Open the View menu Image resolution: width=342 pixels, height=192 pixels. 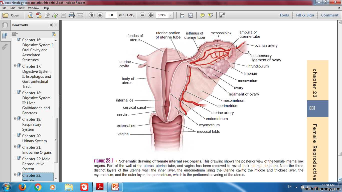[21, 8]
